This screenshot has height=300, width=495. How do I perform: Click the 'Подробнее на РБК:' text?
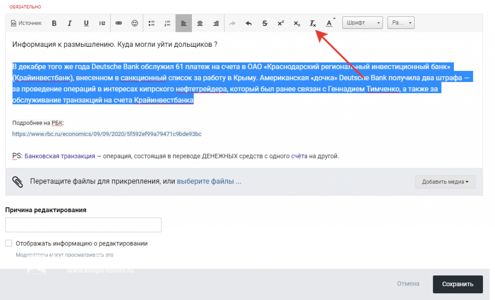pos(38,123)
